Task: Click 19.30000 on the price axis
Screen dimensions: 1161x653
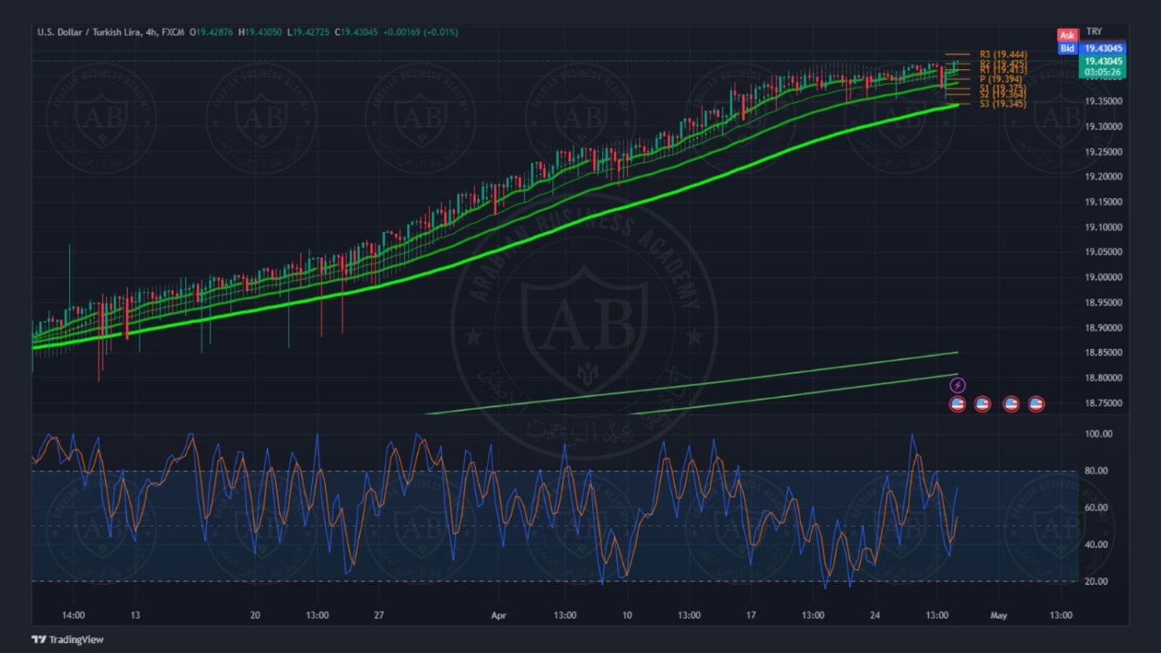Action: tap(1103, 127)
